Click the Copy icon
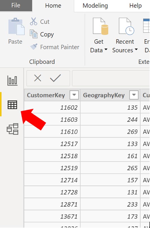This screenshot has width=150, height=228. coord(34,34)
